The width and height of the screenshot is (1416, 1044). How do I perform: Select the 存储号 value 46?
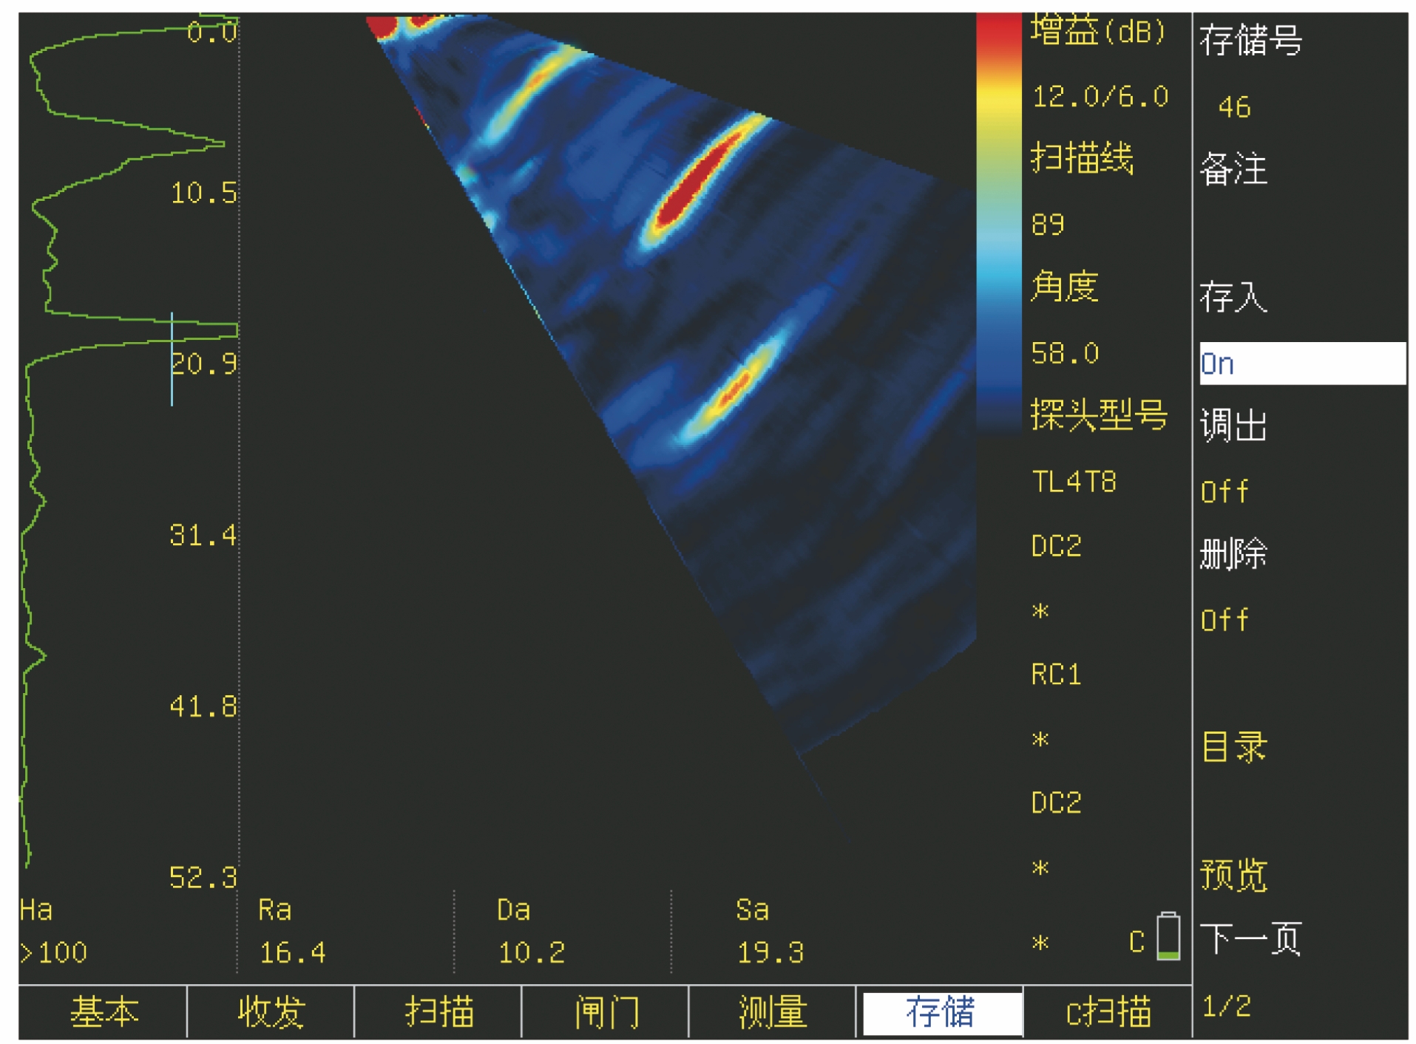[x=1234, y=108]
